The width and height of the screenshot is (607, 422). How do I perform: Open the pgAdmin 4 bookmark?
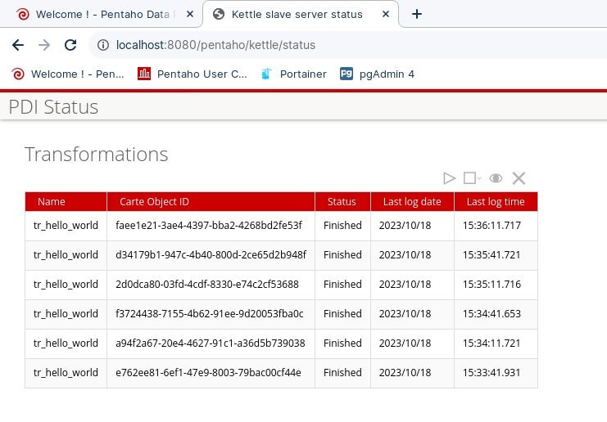click(377, 74)
